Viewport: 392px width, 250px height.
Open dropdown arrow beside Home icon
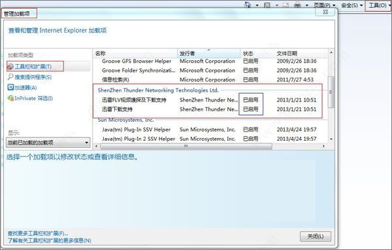pyautogui.click(x=257, y=5)
